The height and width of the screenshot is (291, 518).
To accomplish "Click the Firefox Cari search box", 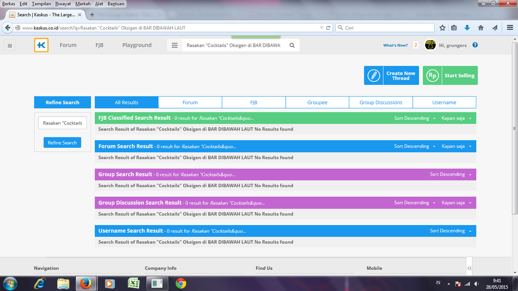I will pyautogui.click(x=384, y=28).
